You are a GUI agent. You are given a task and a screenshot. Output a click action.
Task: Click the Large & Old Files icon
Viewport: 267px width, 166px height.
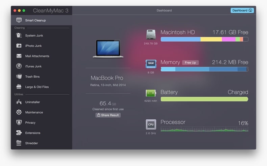(x=19, y=87)
